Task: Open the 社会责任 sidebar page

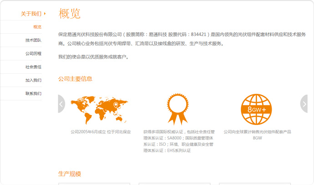Action: (33, 67)
